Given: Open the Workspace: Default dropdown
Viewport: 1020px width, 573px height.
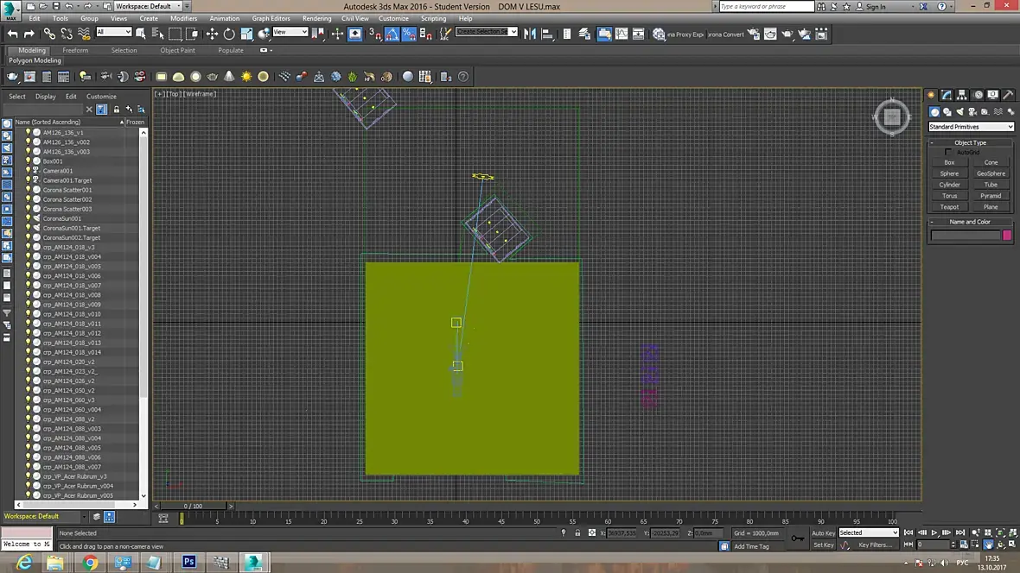Looking at the screenshot, I should coord(148,6).
